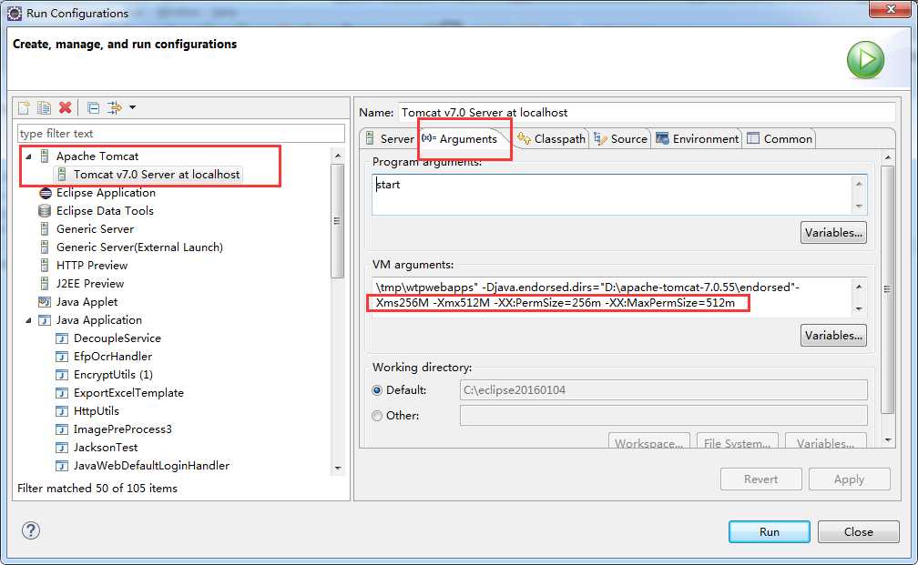Viewport: 918px width, 565px height.
Task: Open the filter dropdown arrow in toolbar
Action: (132, 107)
